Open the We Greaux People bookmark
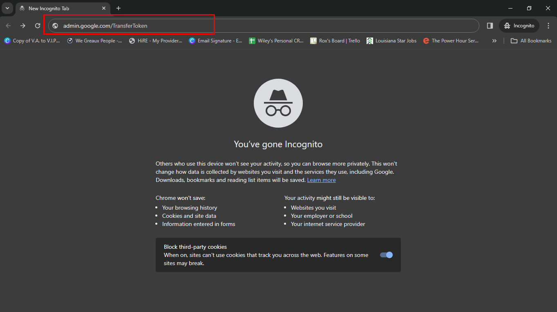 pyautogui.click(x=94, y=41)
